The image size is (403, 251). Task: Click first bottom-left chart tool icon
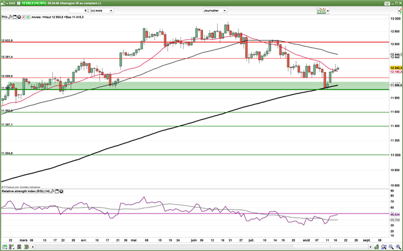(x=5, y=247)
